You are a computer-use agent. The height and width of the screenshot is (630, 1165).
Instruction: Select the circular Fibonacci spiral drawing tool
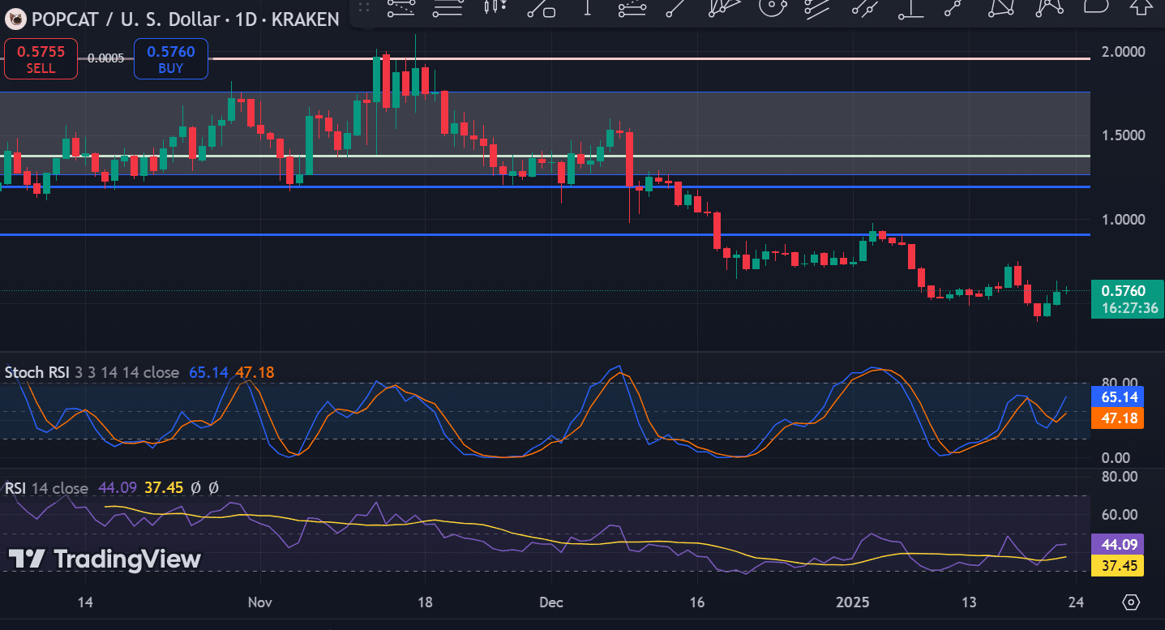(772, 7)
